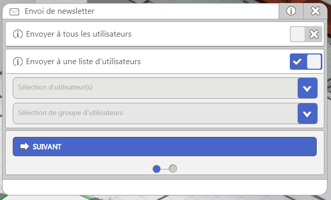Viewport: 331px width, 200px height.
Task: Click the envelope icon beside Envoi de newsletter
Action: 14,12
